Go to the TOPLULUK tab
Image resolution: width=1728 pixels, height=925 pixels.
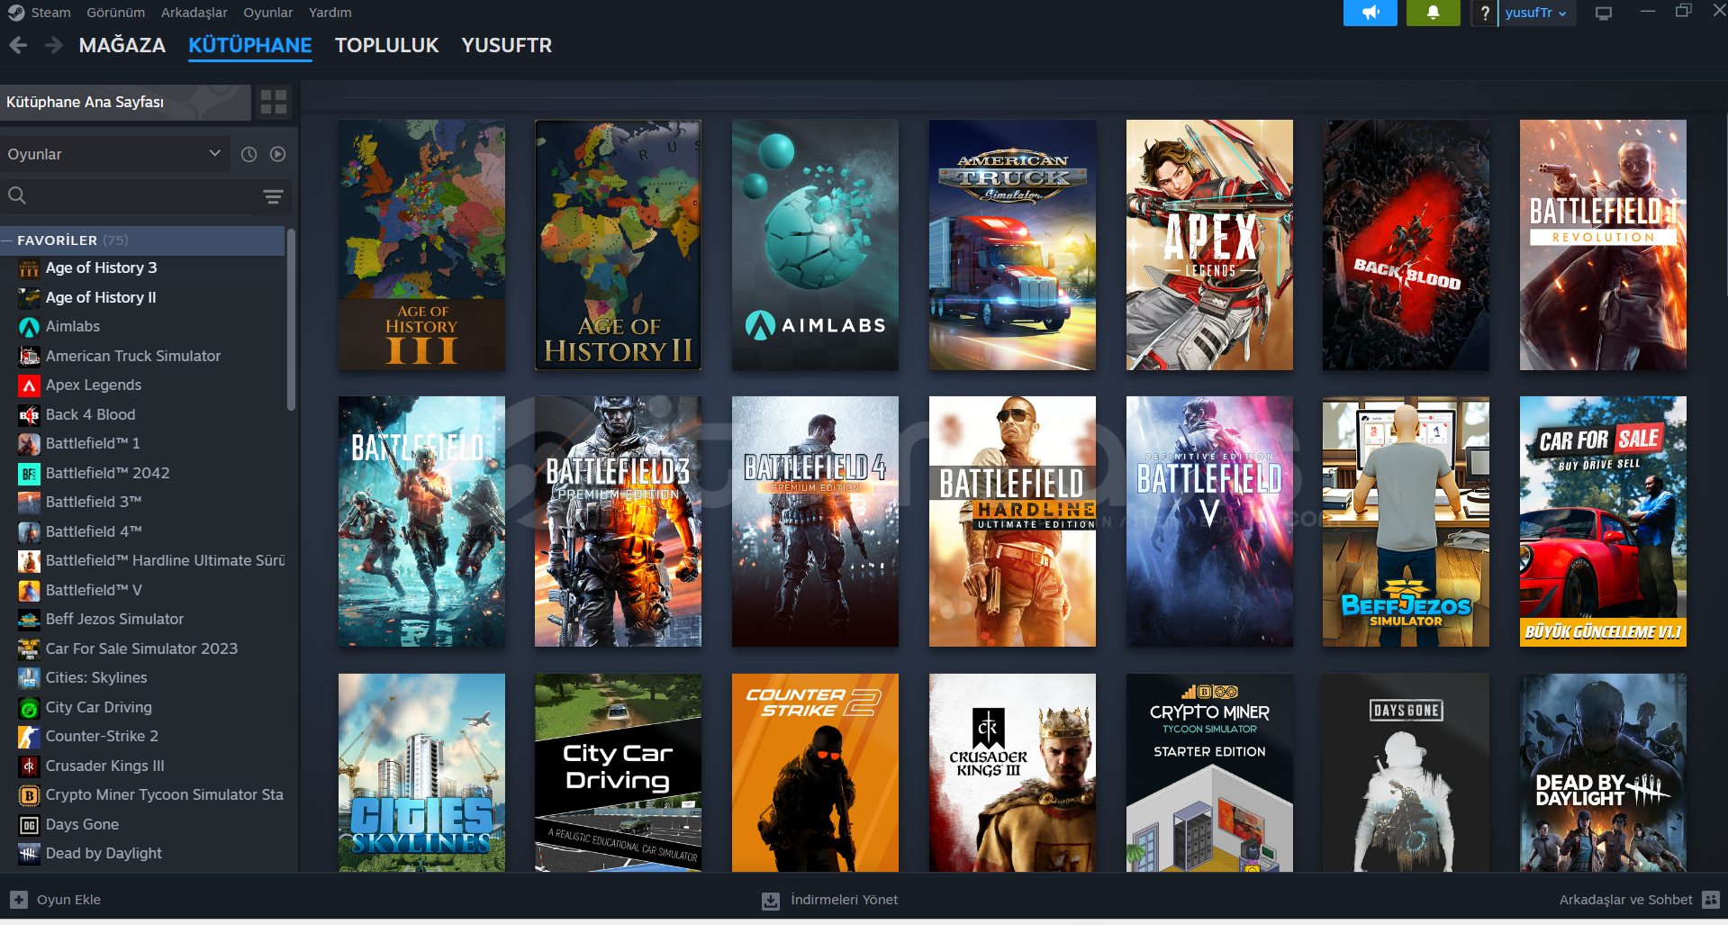click(x=386, y=45)
